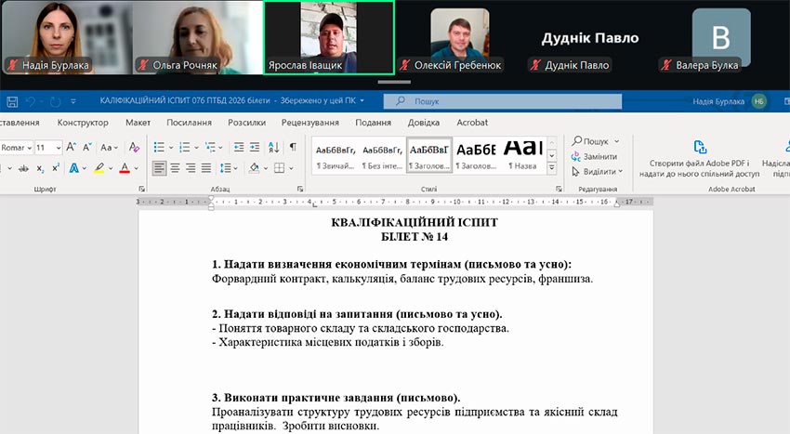Click the Замінити button
The height and width of the screenshot is (434, 790).
(594, 157)
